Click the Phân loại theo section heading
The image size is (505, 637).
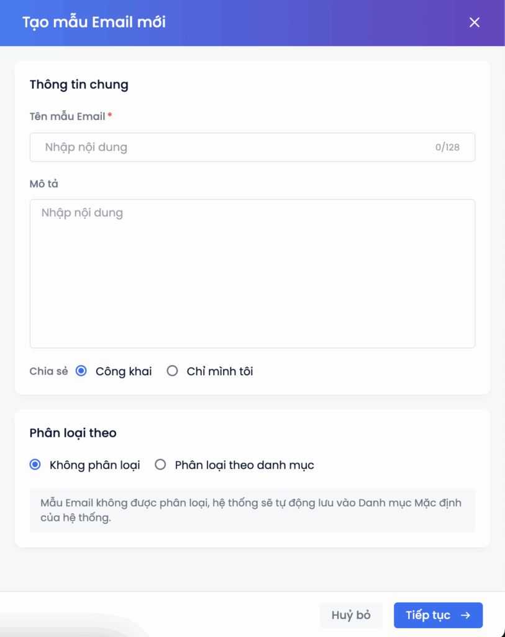point(73,432)
